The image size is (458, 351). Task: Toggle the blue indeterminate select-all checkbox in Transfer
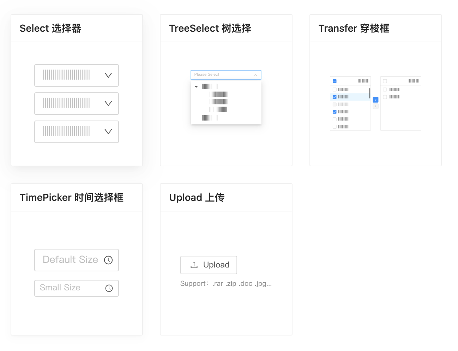coord(335,81)
